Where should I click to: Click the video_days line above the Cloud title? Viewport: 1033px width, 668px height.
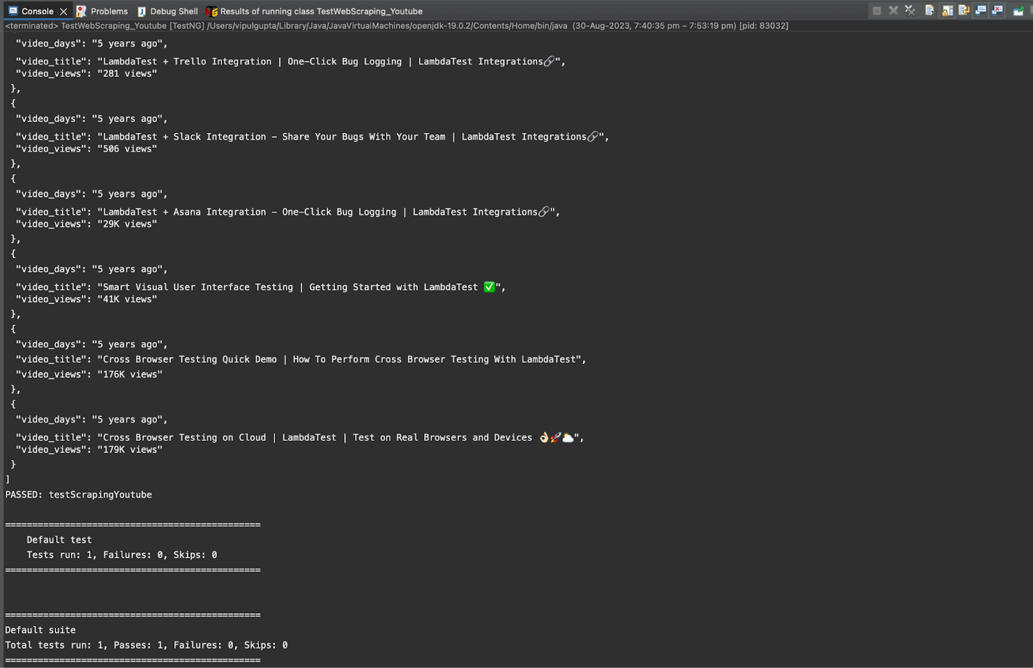pyautogui.click(x=92, y=420)
